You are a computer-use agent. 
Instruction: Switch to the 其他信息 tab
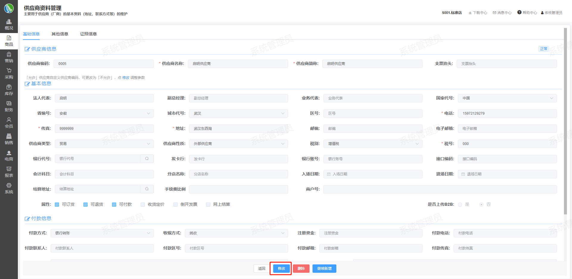(60, 34)
